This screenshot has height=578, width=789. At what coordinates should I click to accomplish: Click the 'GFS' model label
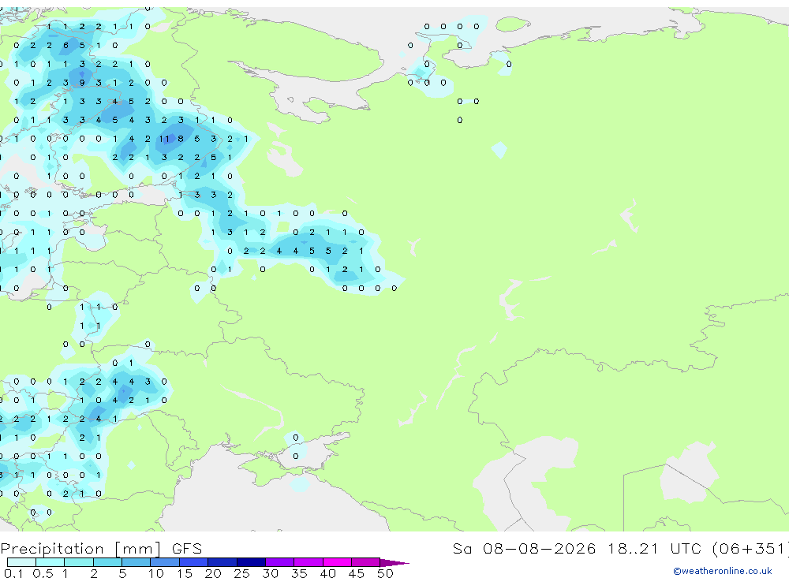click(187, 549)
